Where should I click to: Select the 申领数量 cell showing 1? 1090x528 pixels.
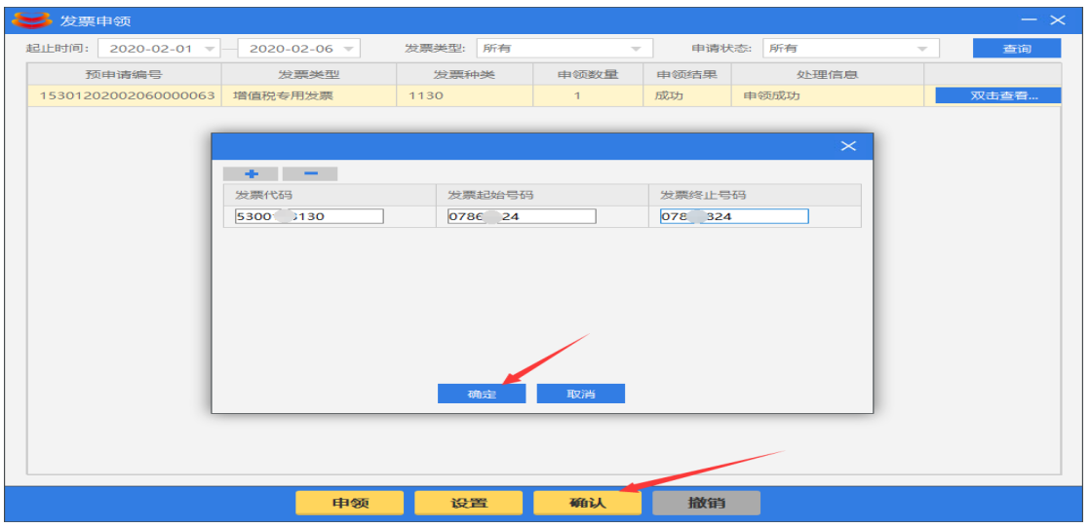588,95
